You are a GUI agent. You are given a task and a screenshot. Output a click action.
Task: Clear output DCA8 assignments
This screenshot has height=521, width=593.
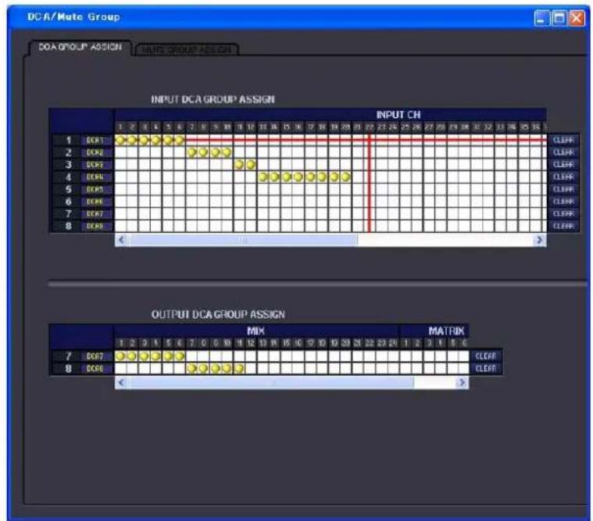(x=486, y=368)
